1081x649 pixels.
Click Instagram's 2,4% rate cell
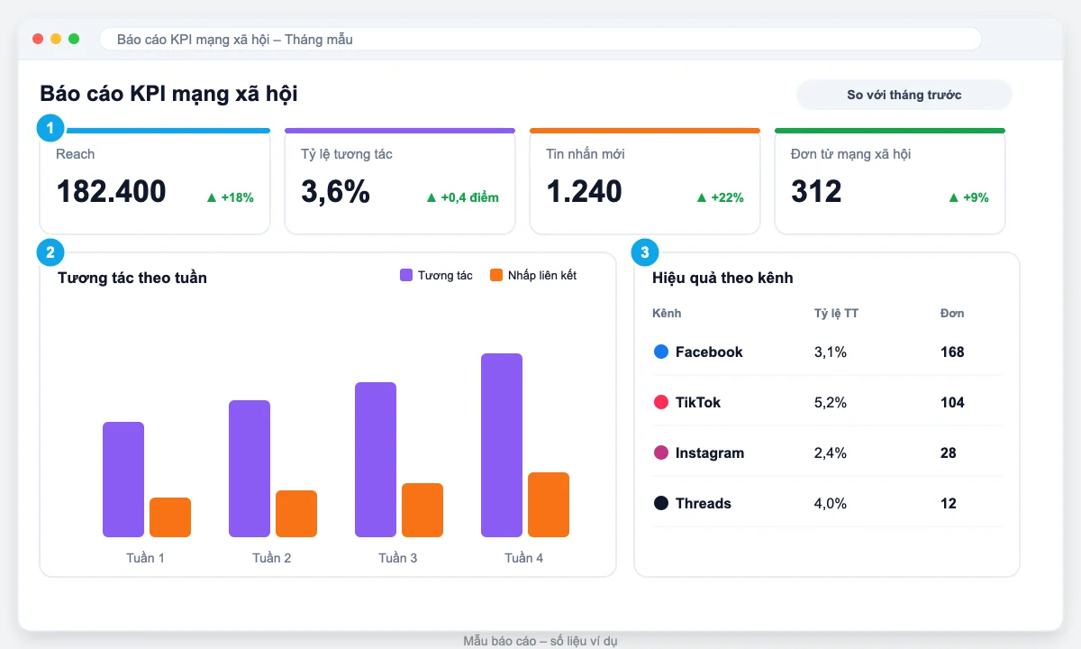pos(831,452)
